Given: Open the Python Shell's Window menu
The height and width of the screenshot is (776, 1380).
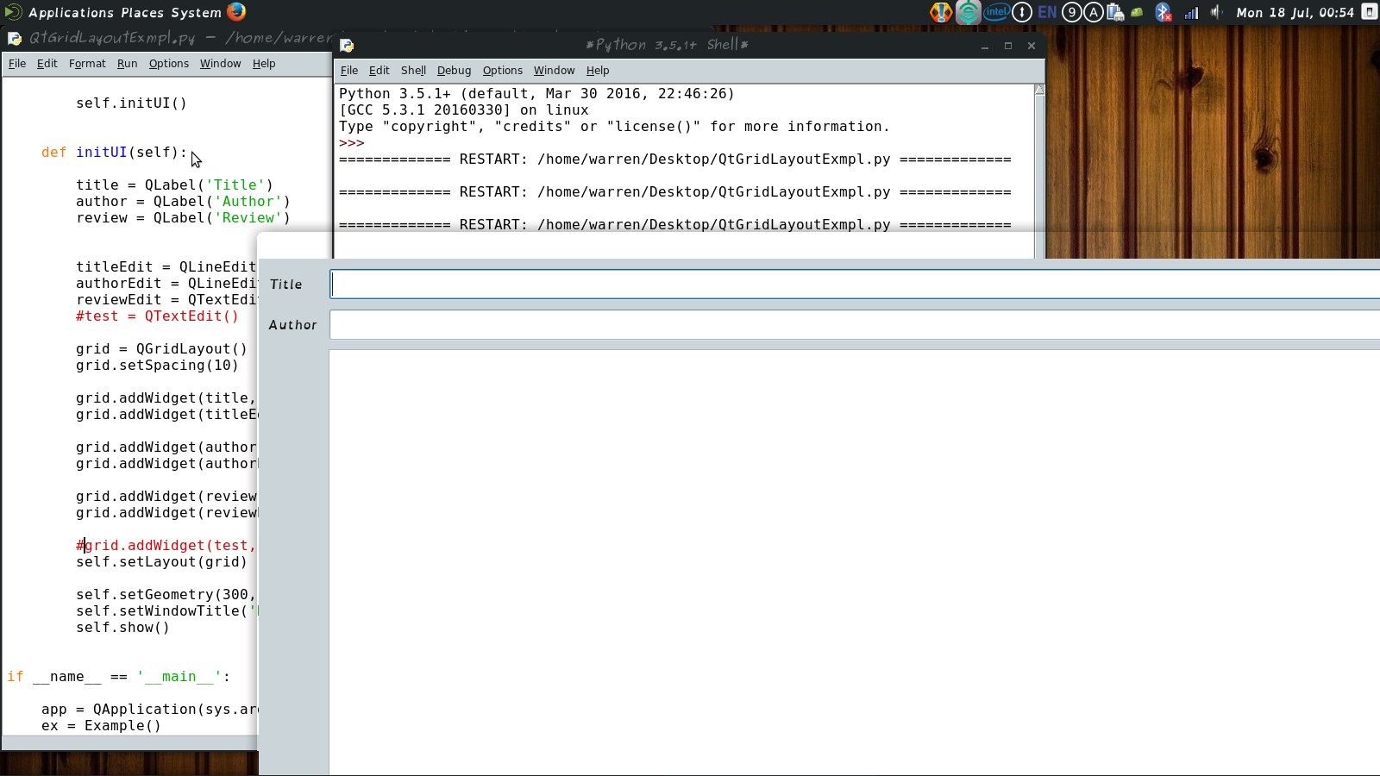Looking at the screenshot, I should click(554, 71).
